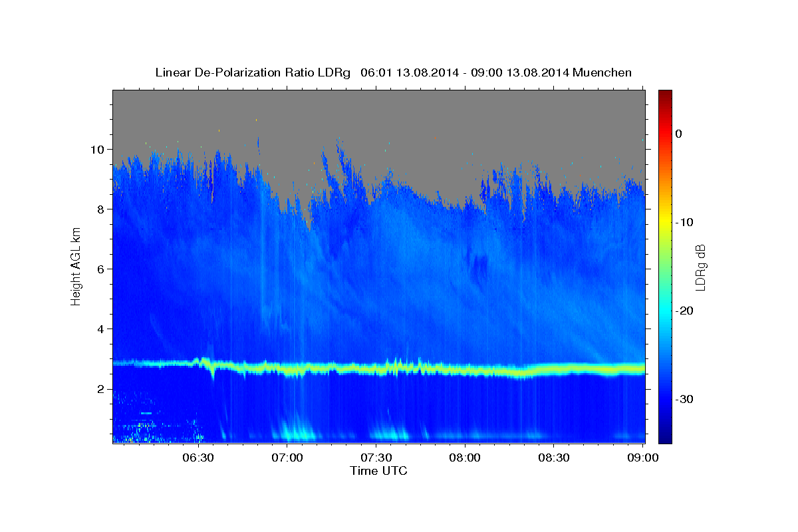Viewport: 798px width, 532px height.
Task: Click the yellow melting layer band near 07:30
Action: (376, 368)
